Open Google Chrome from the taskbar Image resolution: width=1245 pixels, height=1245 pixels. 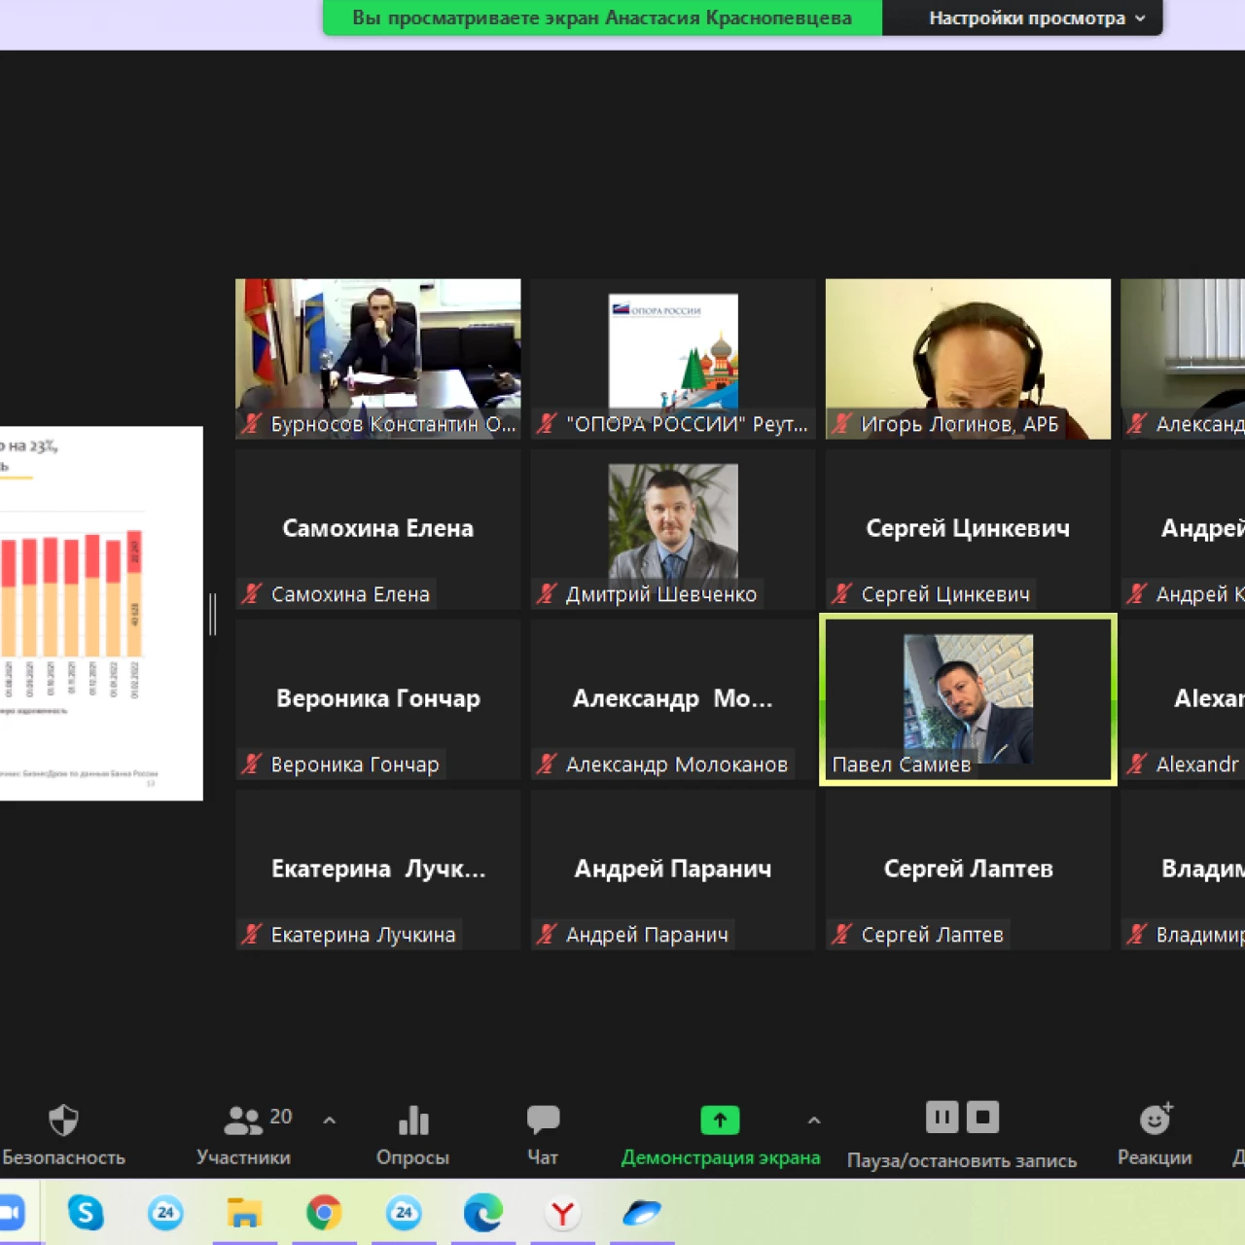(324, 1212)
